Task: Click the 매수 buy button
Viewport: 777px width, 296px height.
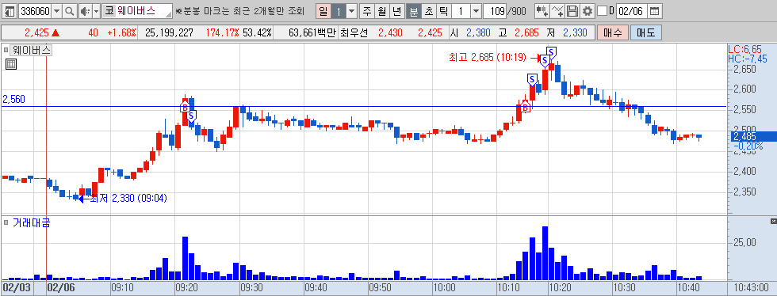Action: point(612,33)
